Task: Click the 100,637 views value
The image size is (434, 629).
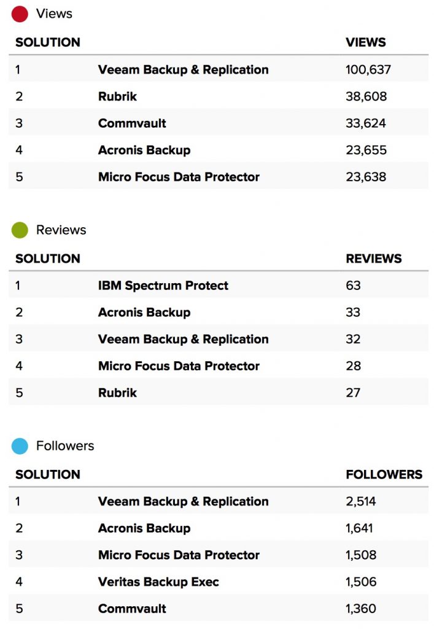Action: tap(368, 69)
